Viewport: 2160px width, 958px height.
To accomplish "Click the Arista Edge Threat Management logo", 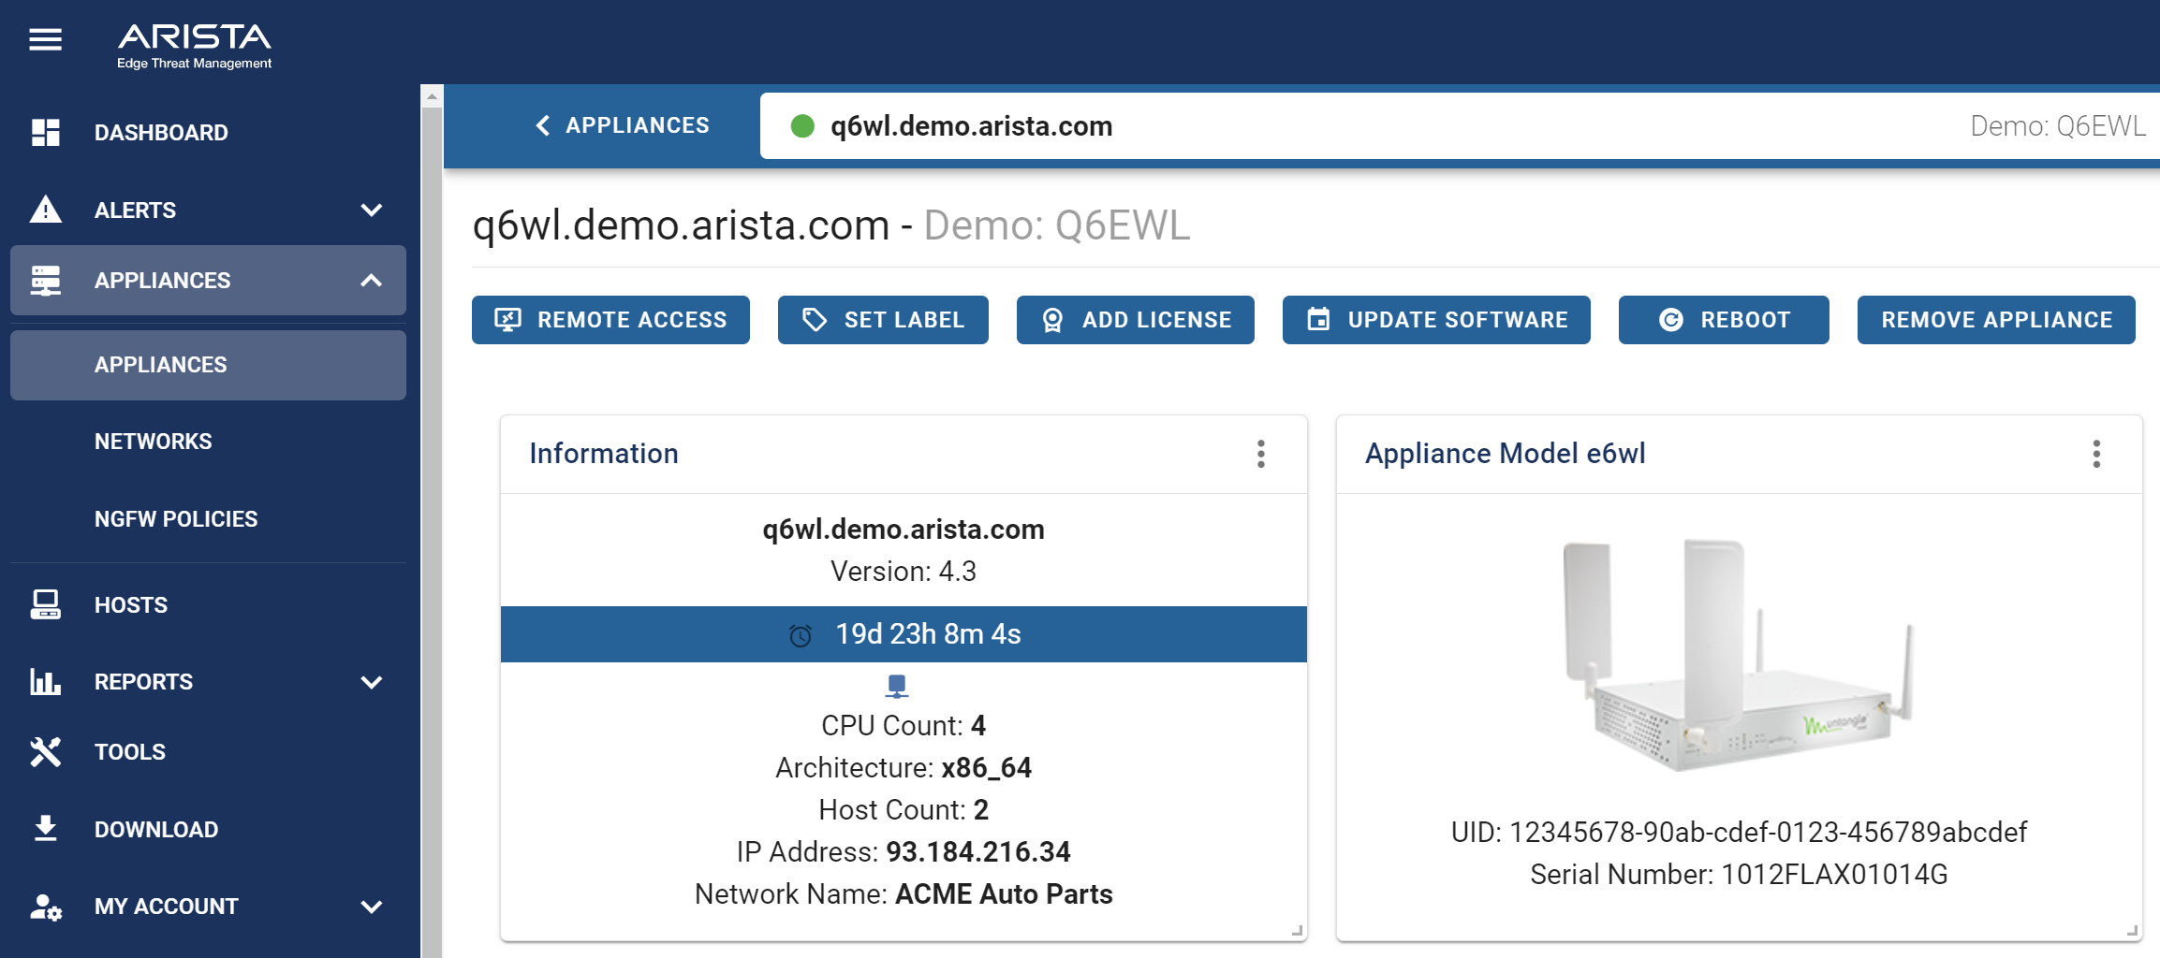I will click(x=194, y=46).
